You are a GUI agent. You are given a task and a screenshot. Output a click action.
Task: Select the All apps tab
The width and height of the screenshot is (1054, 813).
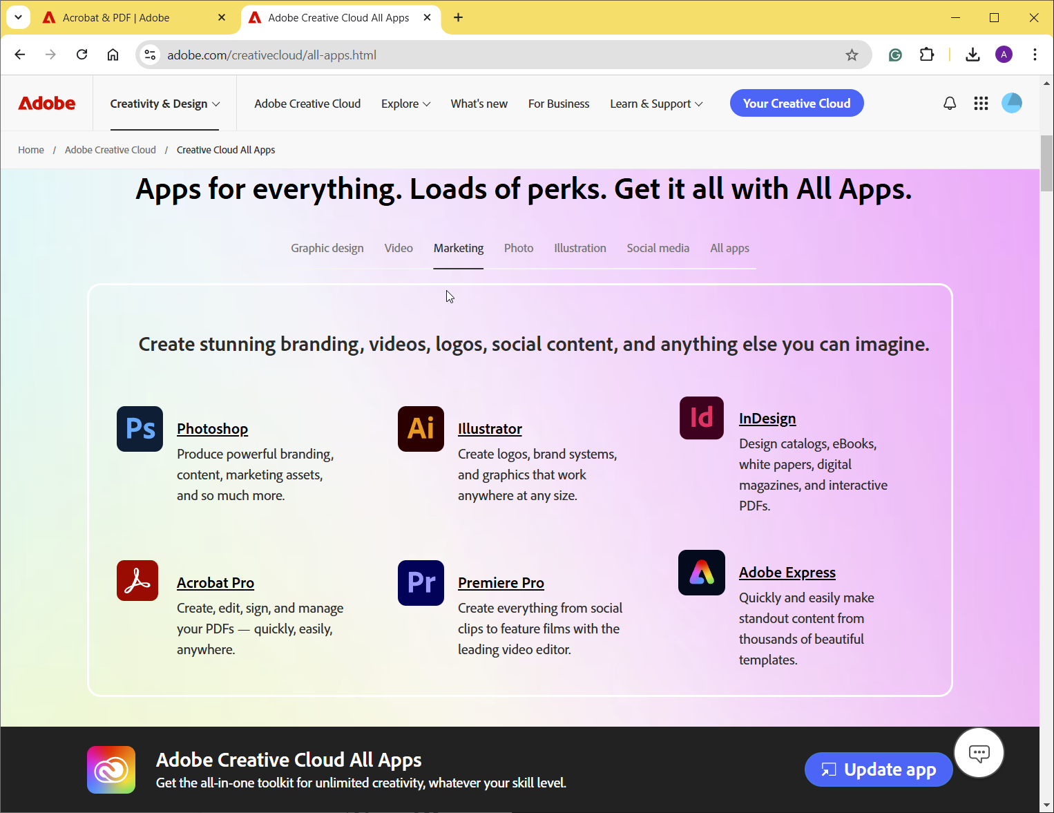point(729,248)
